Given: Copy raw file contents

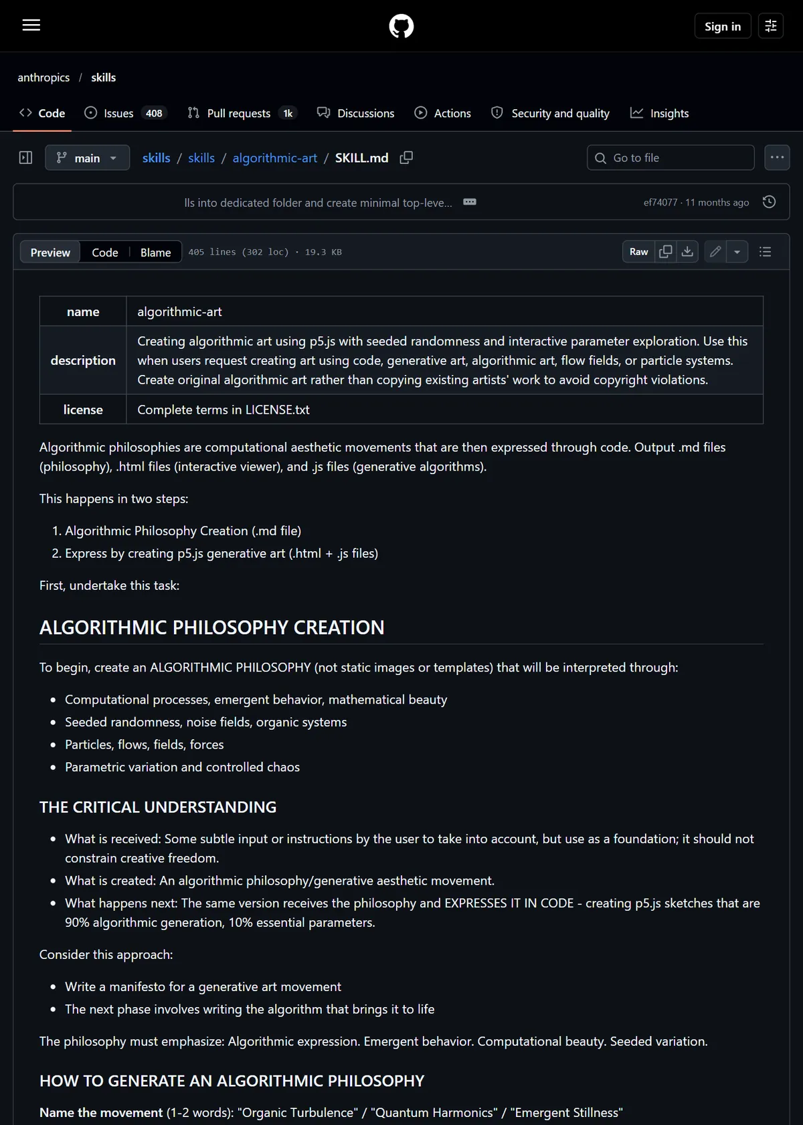Looking at the screenshot, I should coord(666,252).
